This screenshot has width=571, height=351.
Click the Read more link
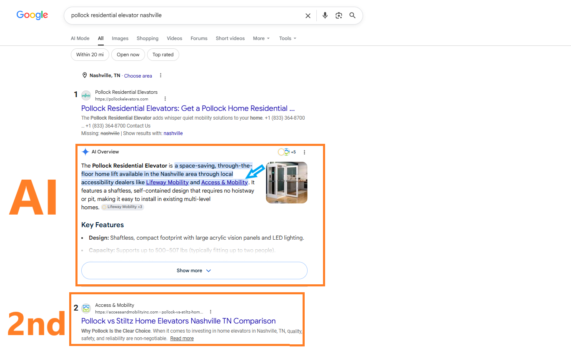[x=182, y=338]
